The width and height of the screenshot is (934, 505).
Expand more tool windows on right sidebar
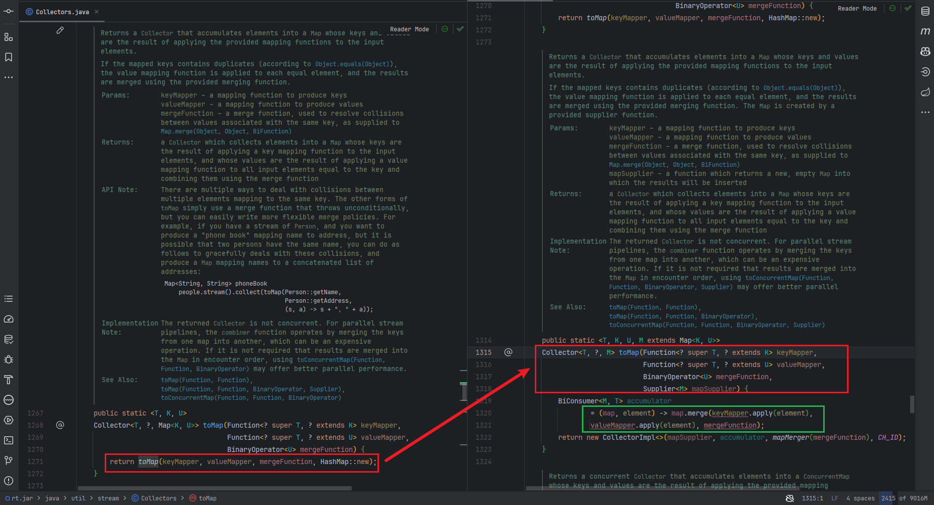[x=925, y=112]
